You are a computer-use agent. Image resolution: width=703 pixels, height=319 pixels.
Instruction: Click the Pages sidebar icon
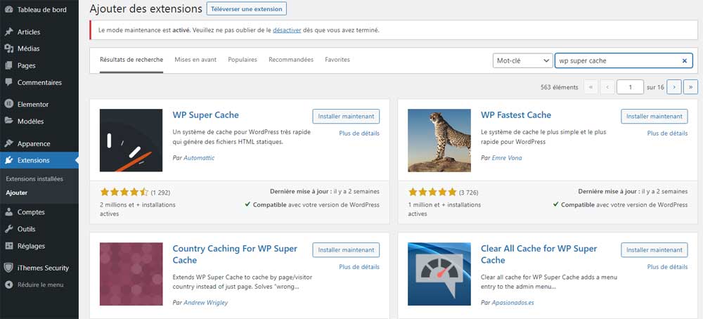[x=8, y=65]
